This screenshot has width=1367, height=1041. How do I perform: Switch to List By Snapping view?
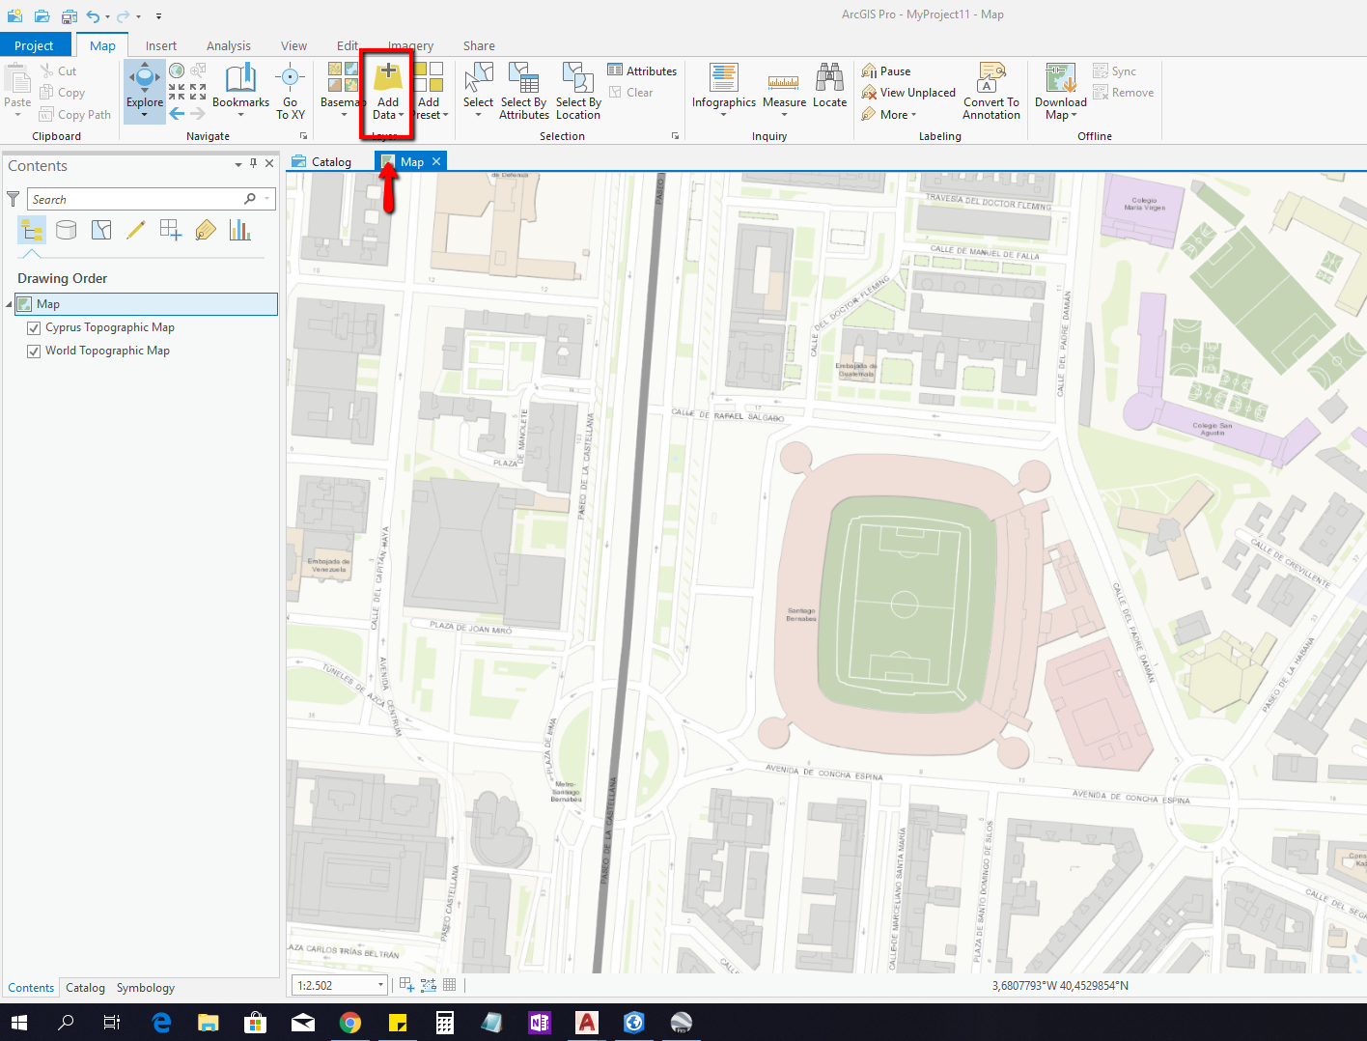(171, 230)
